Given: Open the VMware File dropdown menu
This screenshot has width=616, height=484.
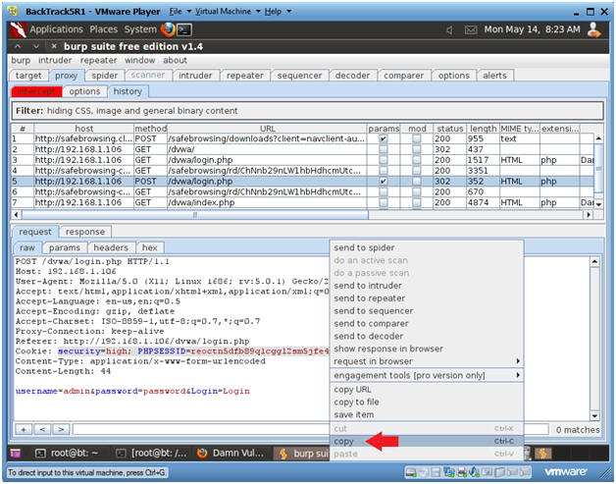Looking at the screenshot, I should click(180, 12).
